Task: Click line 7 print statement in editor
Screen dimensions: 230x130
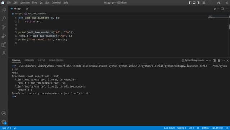Action: tap(43, 40)
